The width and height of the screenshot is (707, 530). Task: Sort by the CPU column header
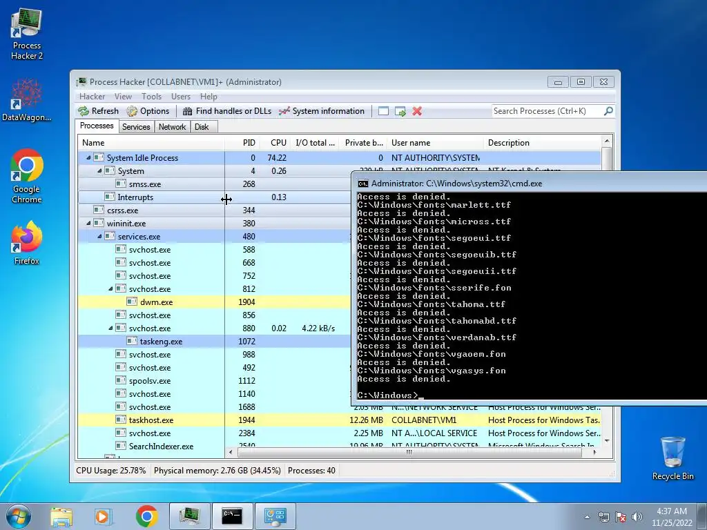[275, 143]
